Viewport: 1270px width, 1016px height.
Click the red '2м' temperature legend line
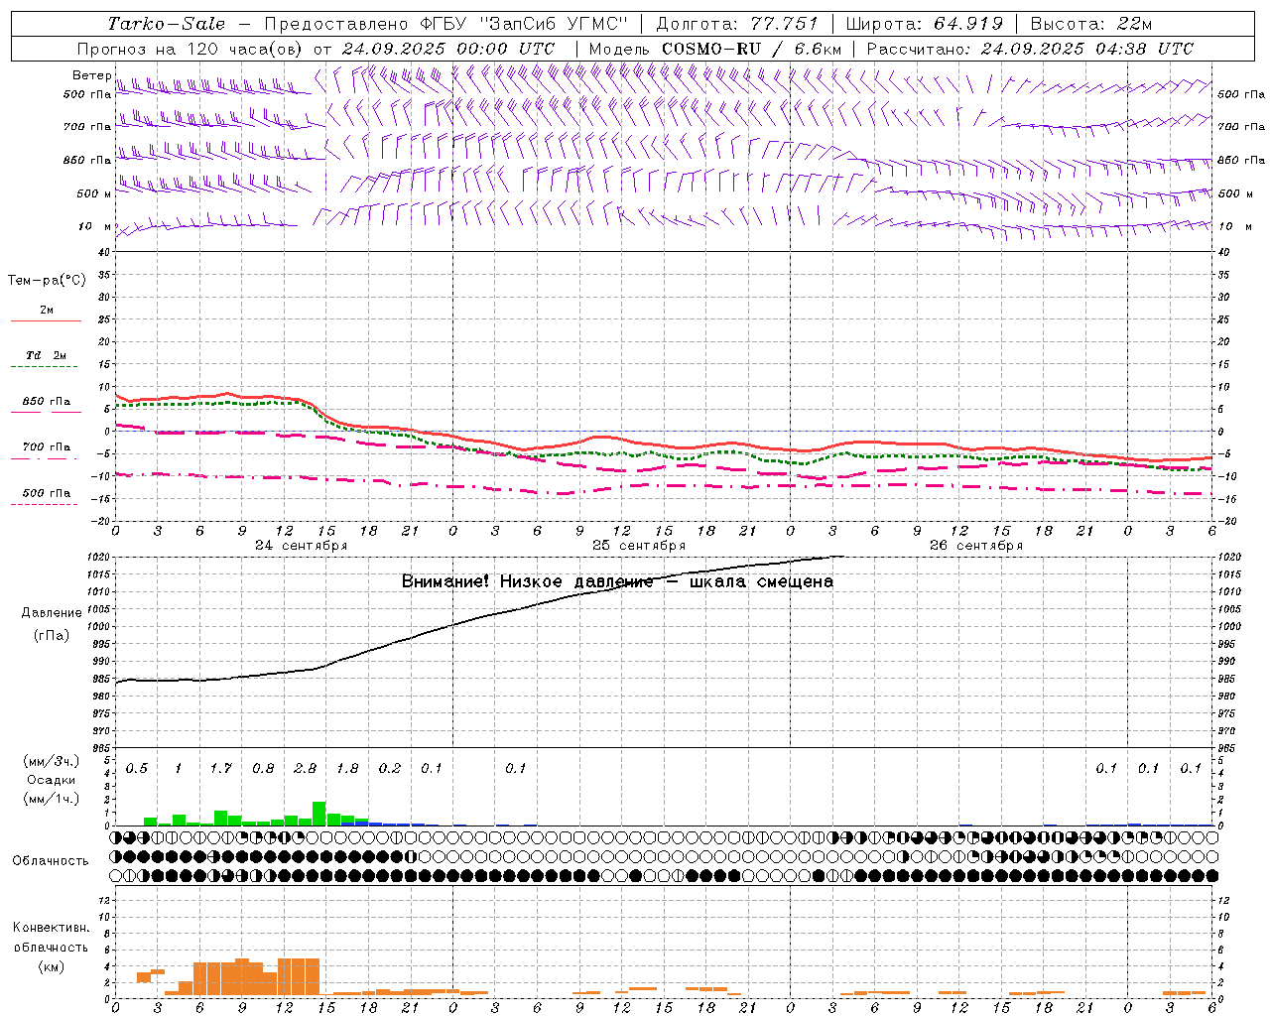tap(46, 320)
